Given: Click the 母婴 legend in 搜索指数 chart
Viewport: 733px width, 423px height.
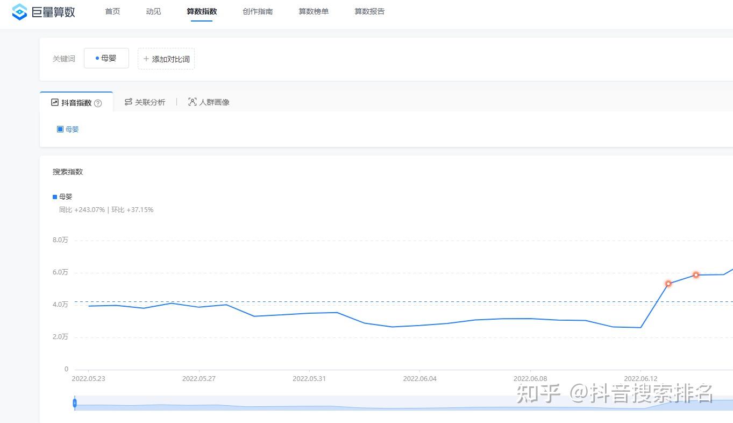Looking at the screenshot, I should [x=62, y=197].
